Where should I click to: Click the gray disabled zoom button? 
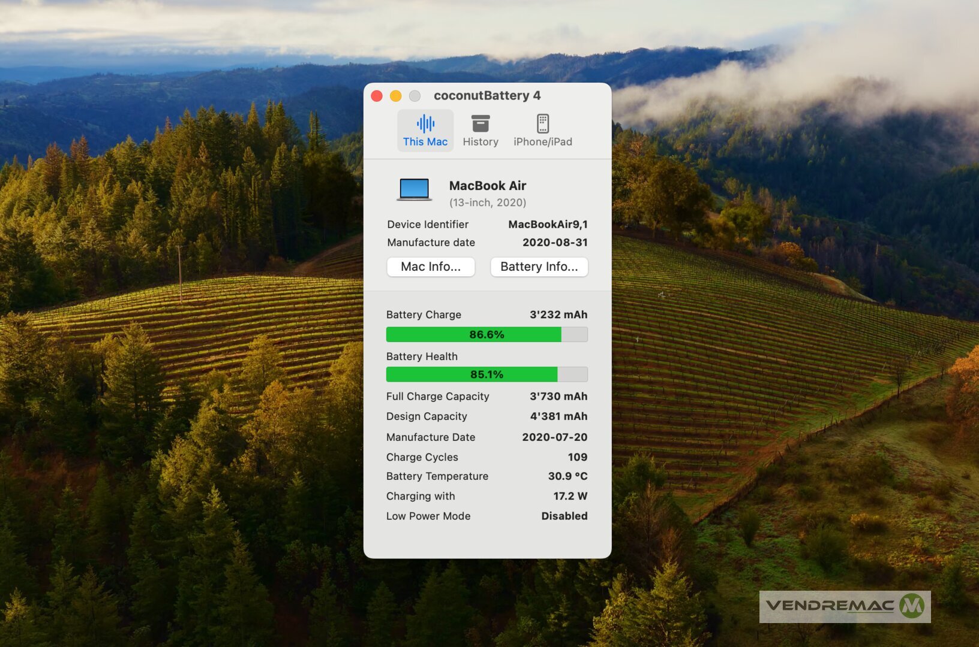[415, 96]
